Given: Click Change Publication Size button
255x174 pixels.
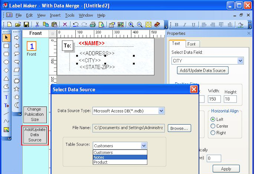Looking at the screenshot, I should pyautogui.click(x=35, y=114).
